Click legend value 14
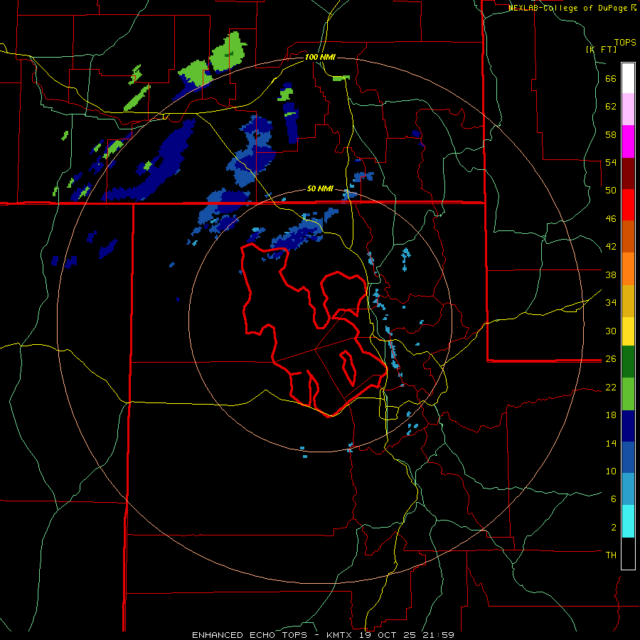The image size is (640, 640). point(611,443)
